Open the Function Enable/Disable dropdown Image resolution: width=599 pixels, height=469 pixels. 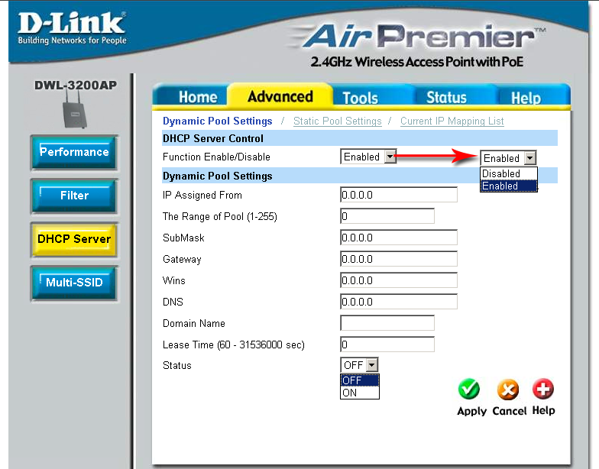[368, 157]
